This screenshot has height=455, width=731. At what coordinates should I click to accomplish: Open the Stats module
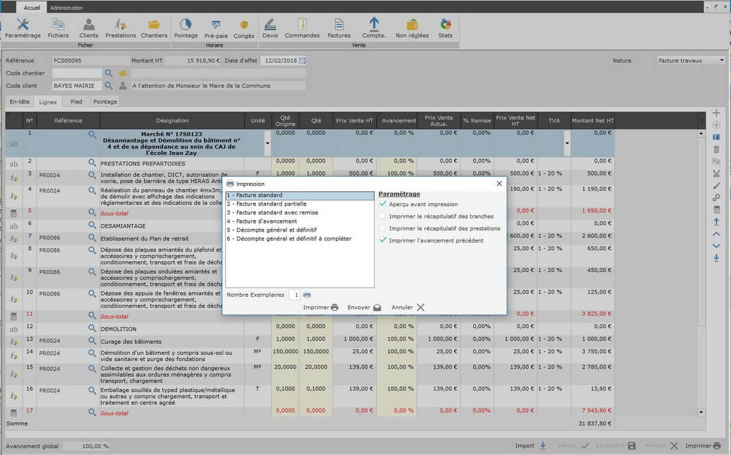(x=445, y=29)
